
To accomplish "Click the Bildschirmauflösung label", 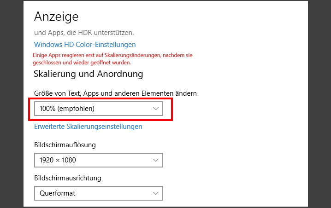I will coord(65,145).
